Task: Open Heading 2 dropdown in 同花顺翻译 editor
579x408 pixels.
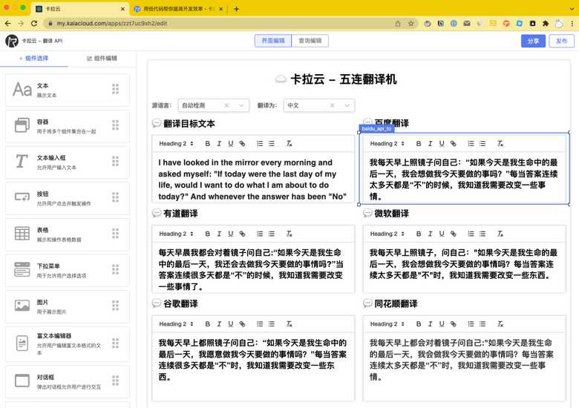Action: [x=387, y=324]
